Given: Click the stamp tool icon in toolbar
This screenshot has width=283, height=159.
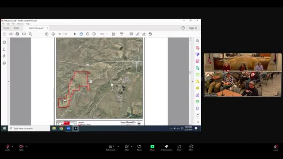Looking at the screenshot, I should [150, 34].
